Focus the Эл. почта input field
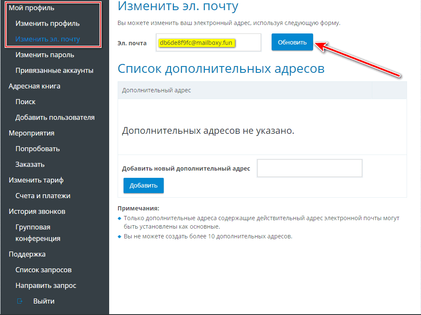 point(209,42)
